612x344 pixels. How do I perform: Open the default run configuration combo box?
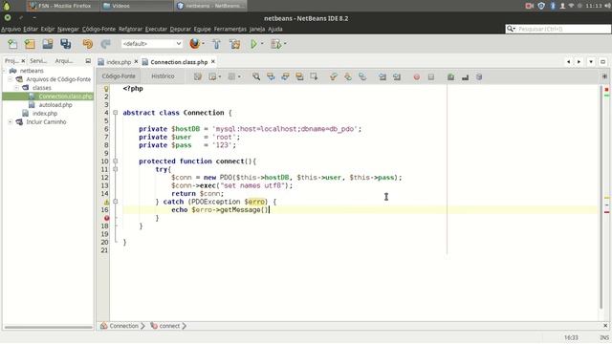(152, 44)
